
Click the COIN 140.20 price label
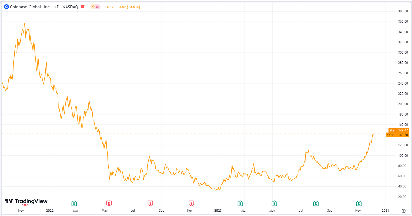click(x=398, y=135)
